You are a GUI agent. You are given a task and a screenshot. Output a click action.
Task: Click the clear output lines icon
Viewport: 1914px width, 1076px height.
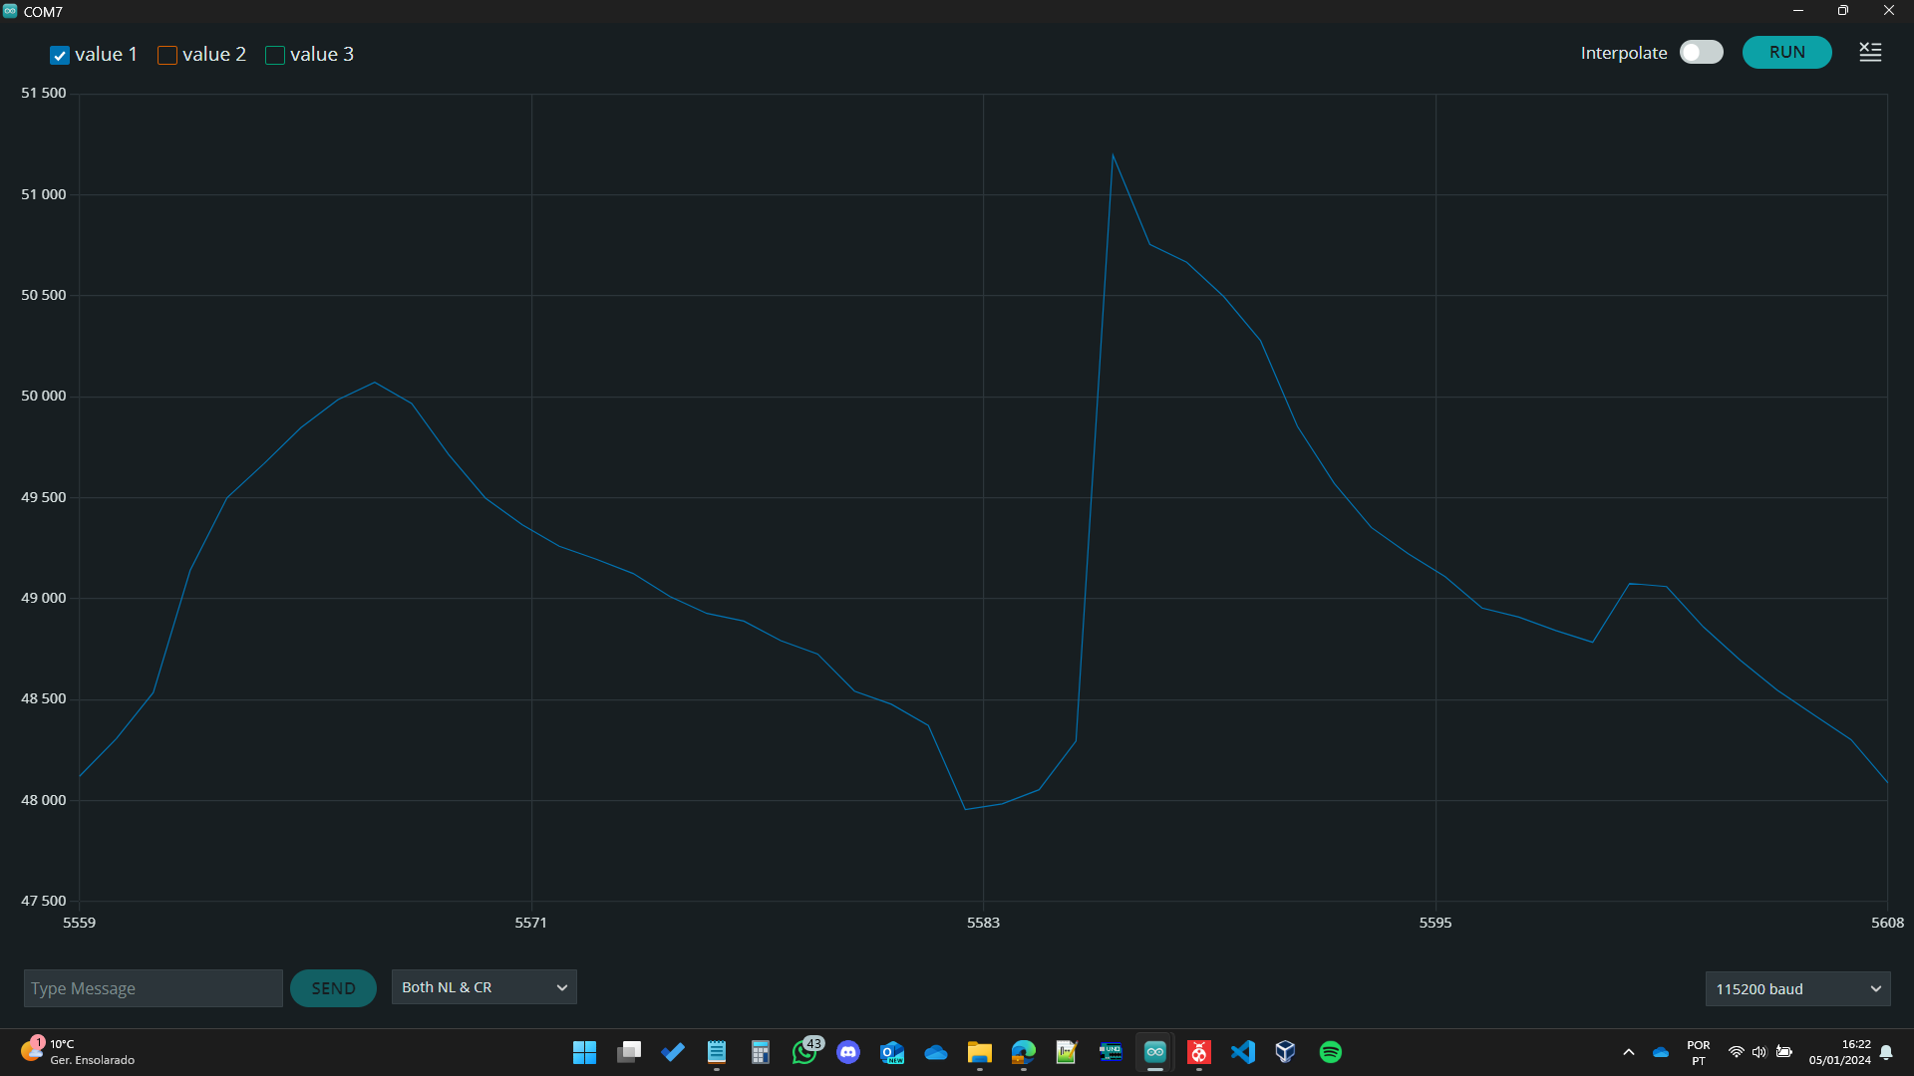[1870, 53]
